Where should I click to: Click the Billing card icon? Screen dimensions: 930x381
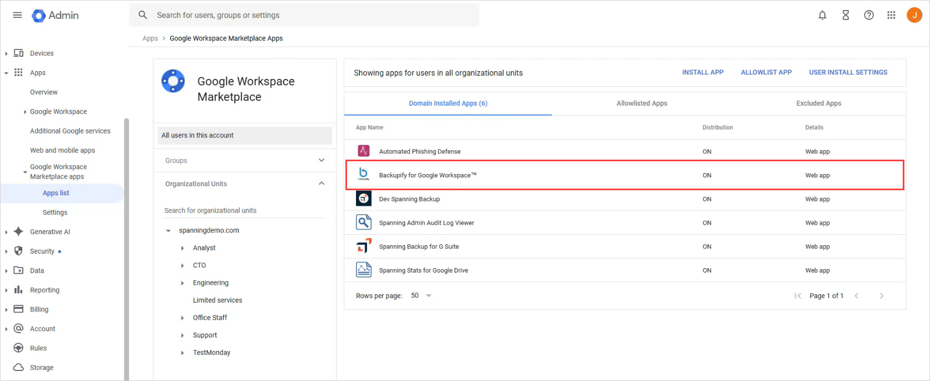18,309
